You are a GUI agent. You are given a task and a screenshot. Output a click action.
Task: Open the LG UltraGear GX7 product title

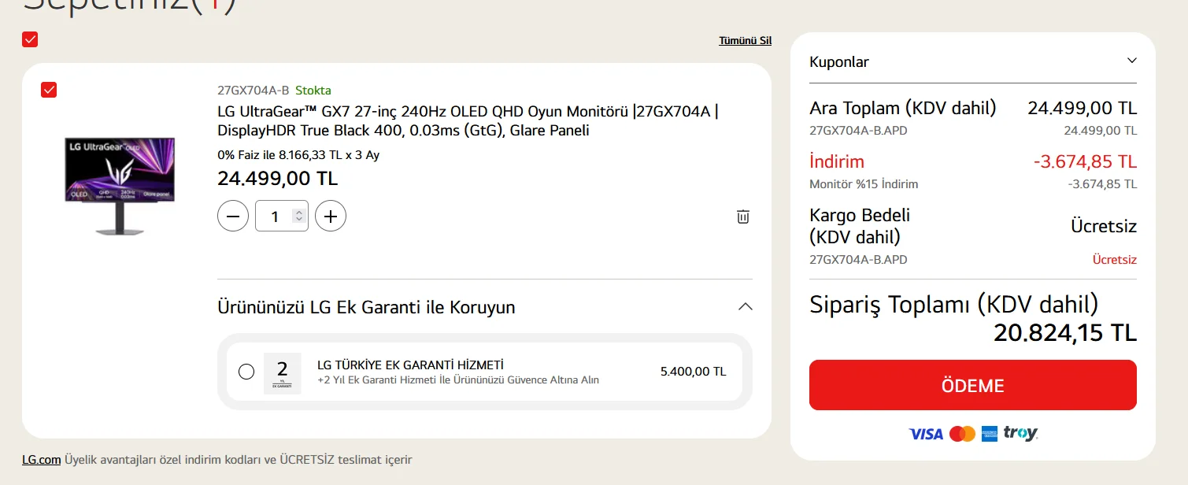pos(468,120)
